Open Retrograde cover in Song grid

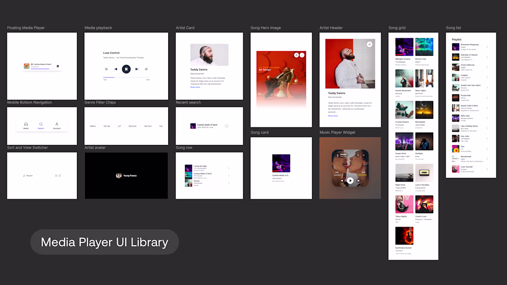tap(424, 110)
